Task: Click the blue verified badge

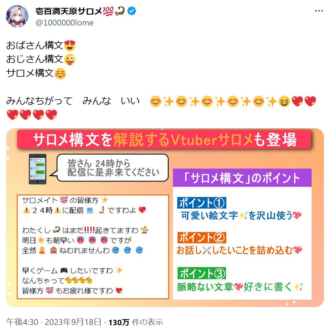Action: point(132,11)
